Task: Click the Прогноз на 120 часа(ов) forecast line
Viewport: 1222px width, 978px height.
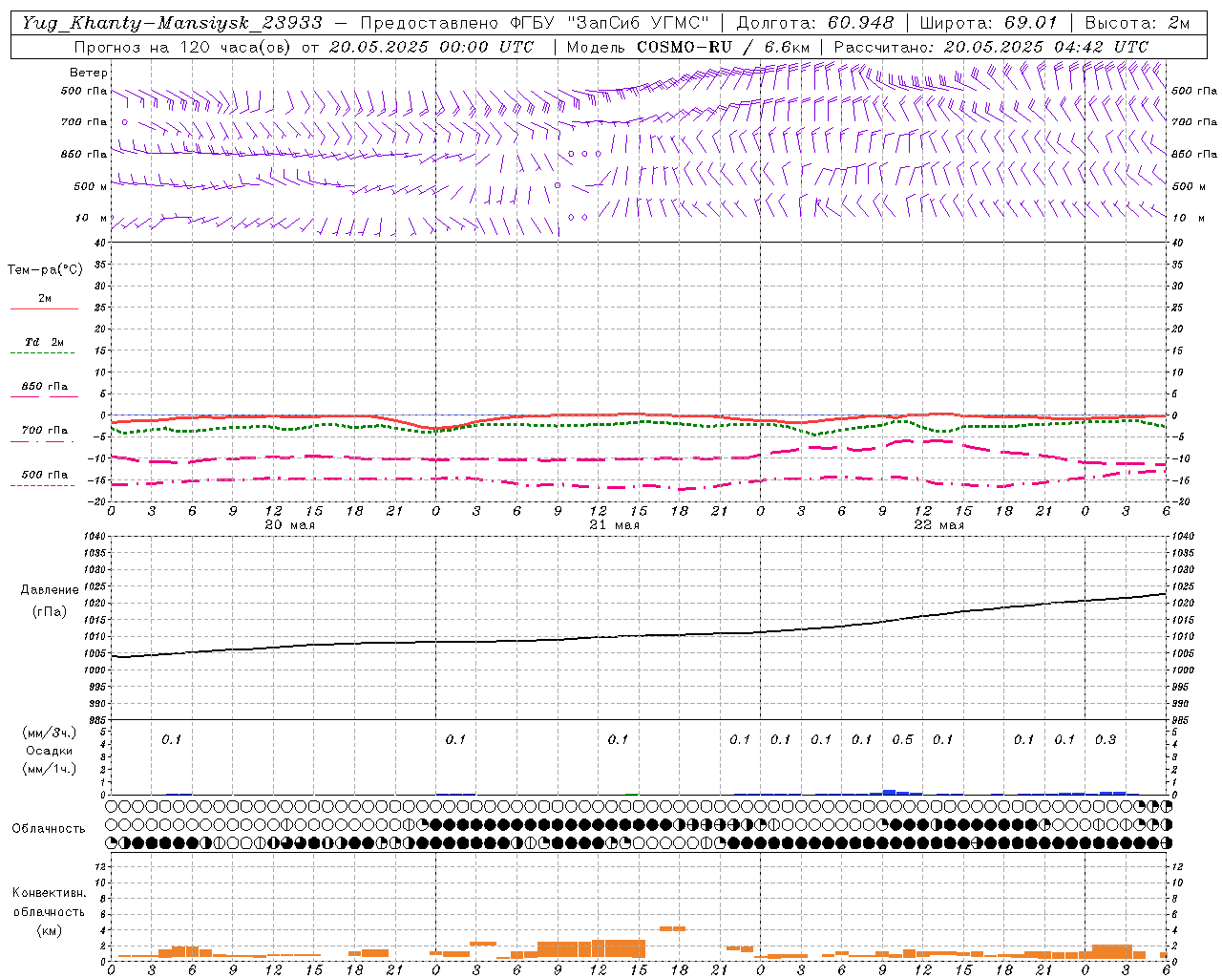Action: 304,47
